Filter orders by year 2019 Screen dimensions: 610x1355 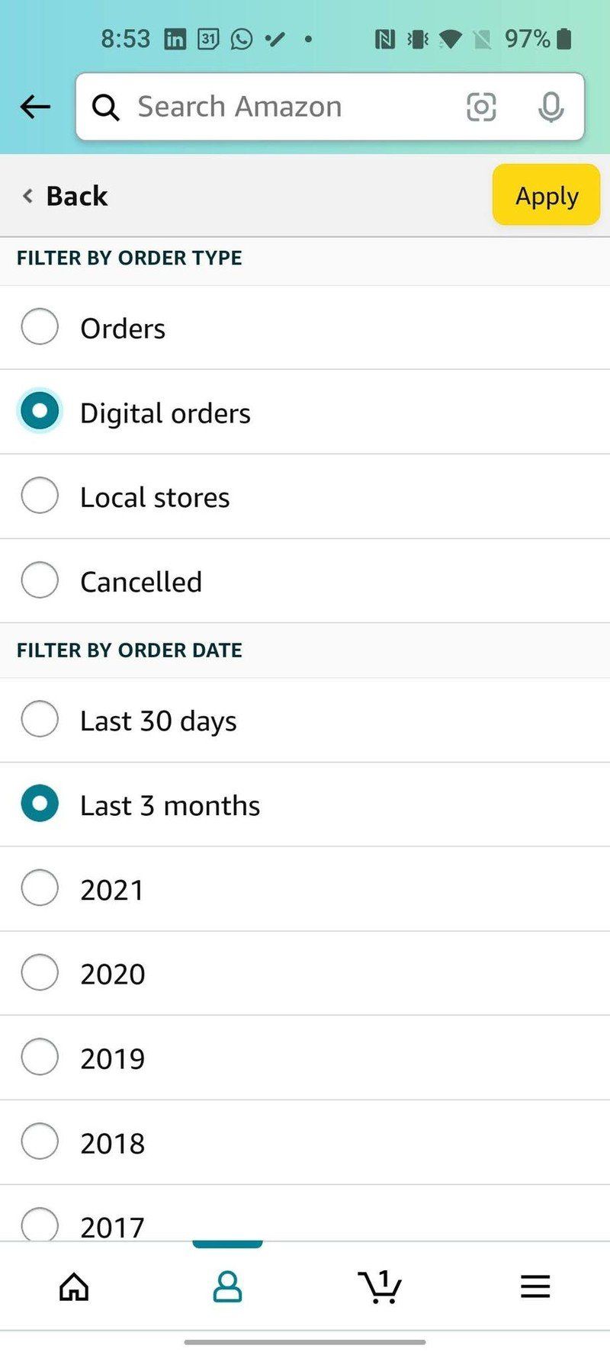coord(40,1057)
